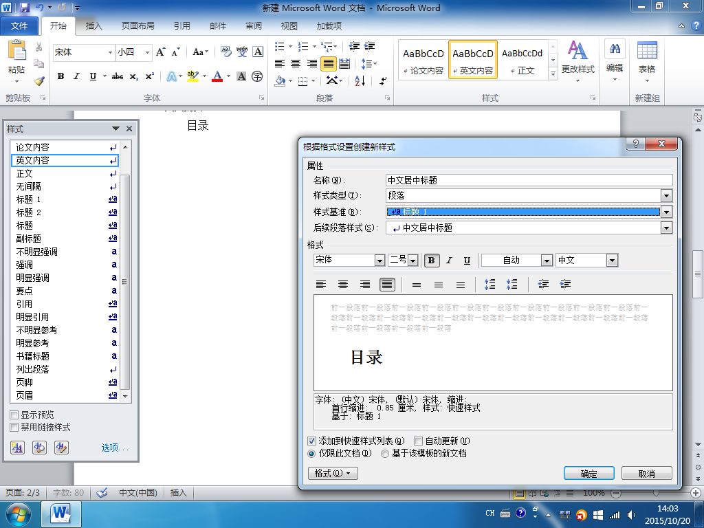Switch to the 页面布局 tab
704x528 pixels.
(x=137, y=26)
